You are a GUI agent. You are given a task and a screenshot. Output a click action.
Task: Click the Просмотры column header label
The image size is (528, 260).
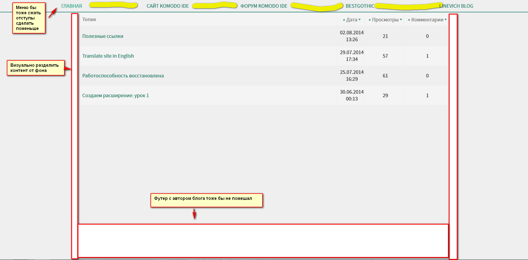(x=385, y=20)
